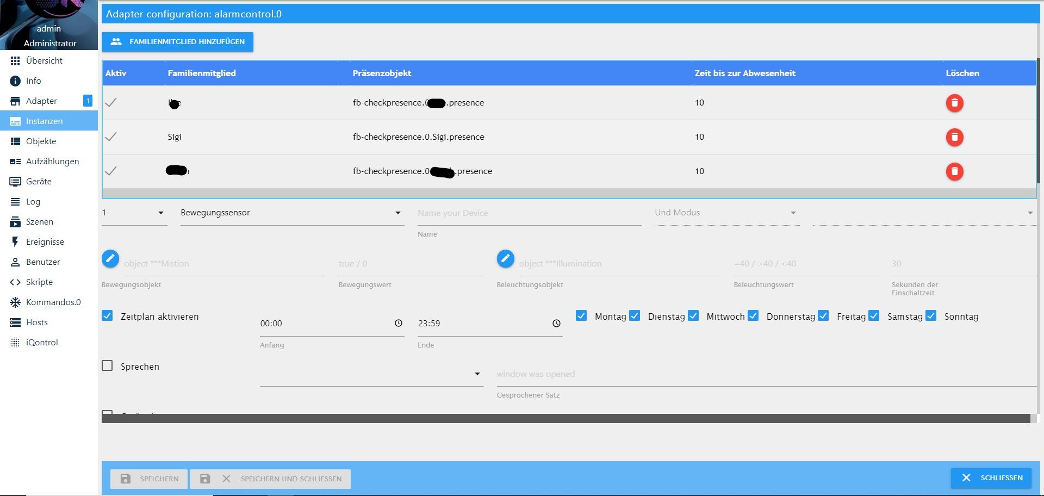Viewport: 1044px width, 496px height.
Task: Disable Zeitplan aktivieren checkbox
Action: 107,316
